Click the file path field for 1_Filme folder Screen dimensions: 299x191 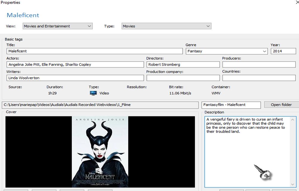point(100,105)
